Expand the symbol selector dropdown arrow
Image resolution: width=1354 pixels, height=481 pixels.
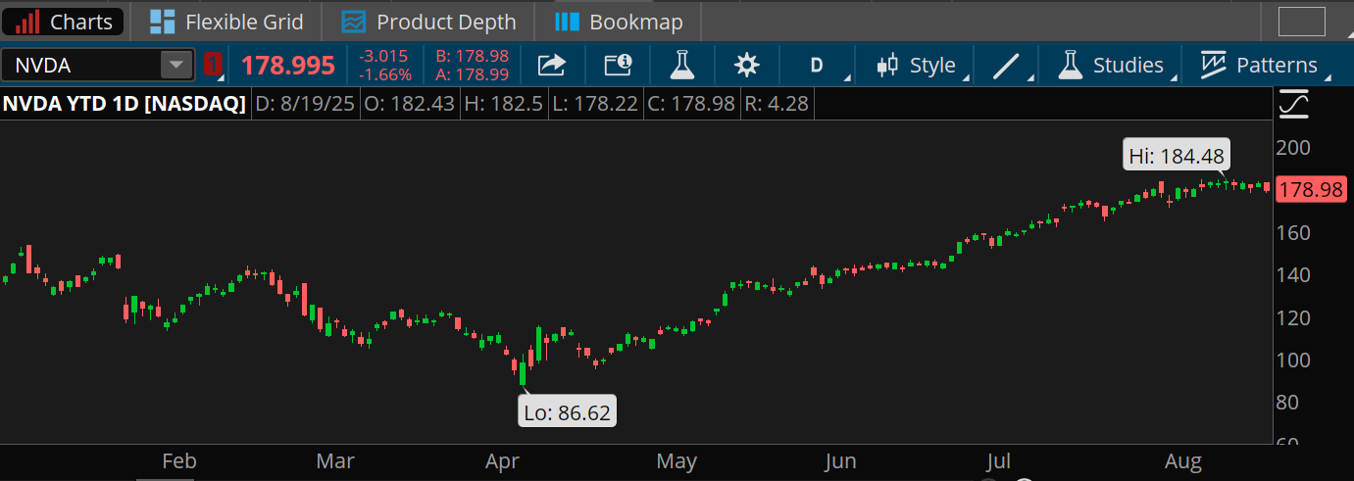(176, 66)
